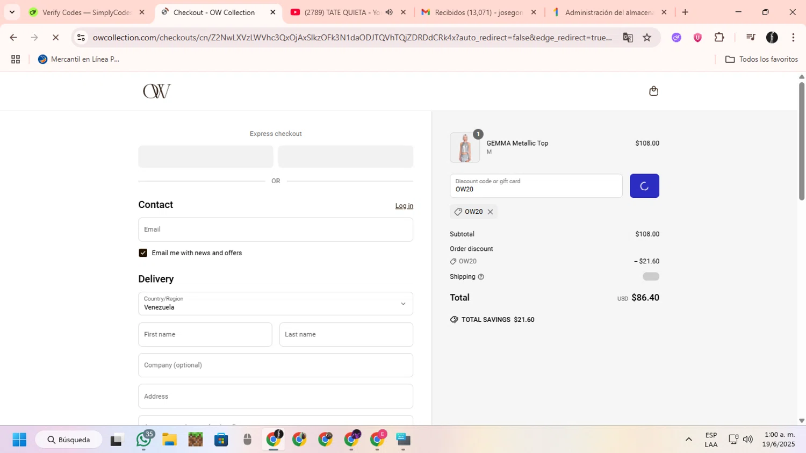This screenshot has height=453, width=806.
Task: Click the page vertical scrollbar
Action: pos(802,141)
